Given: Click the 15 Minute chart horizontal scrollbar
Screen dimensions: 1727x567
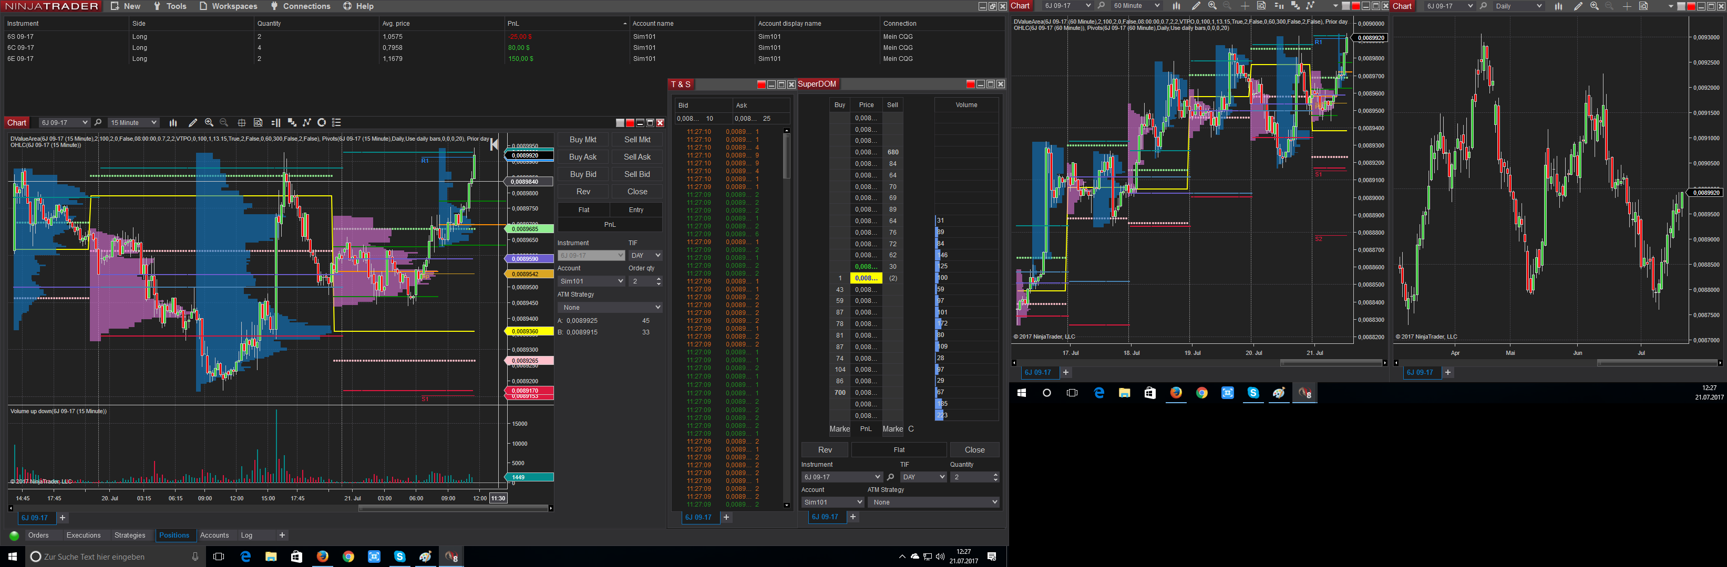Looking at the screenshot, I should pos(454,508).
